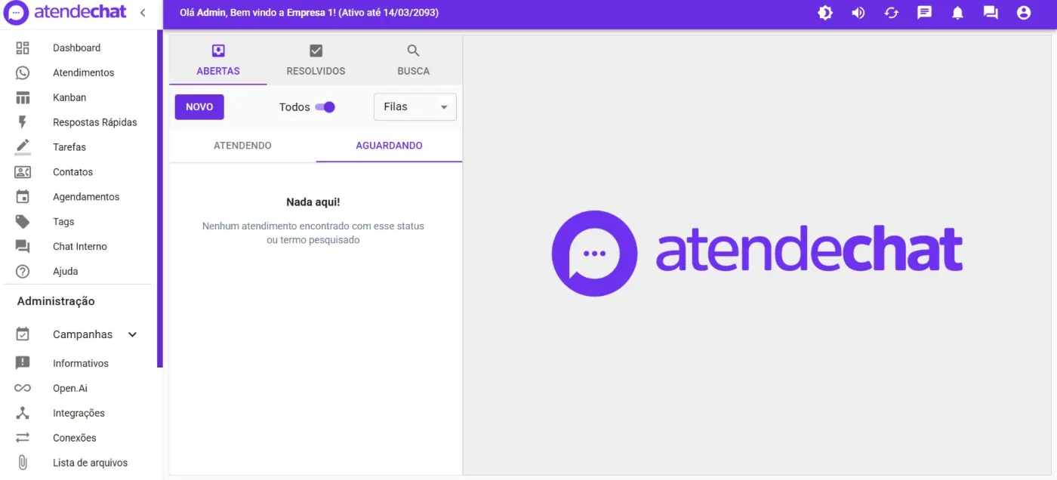Click the question mark Ajuda icon
1057x480 pixels.
[23, 272]
